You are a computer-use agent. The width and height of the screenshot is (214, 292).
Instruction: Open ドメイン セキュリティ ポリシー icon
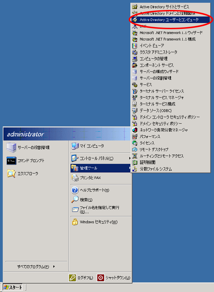(x=135, y=123)
